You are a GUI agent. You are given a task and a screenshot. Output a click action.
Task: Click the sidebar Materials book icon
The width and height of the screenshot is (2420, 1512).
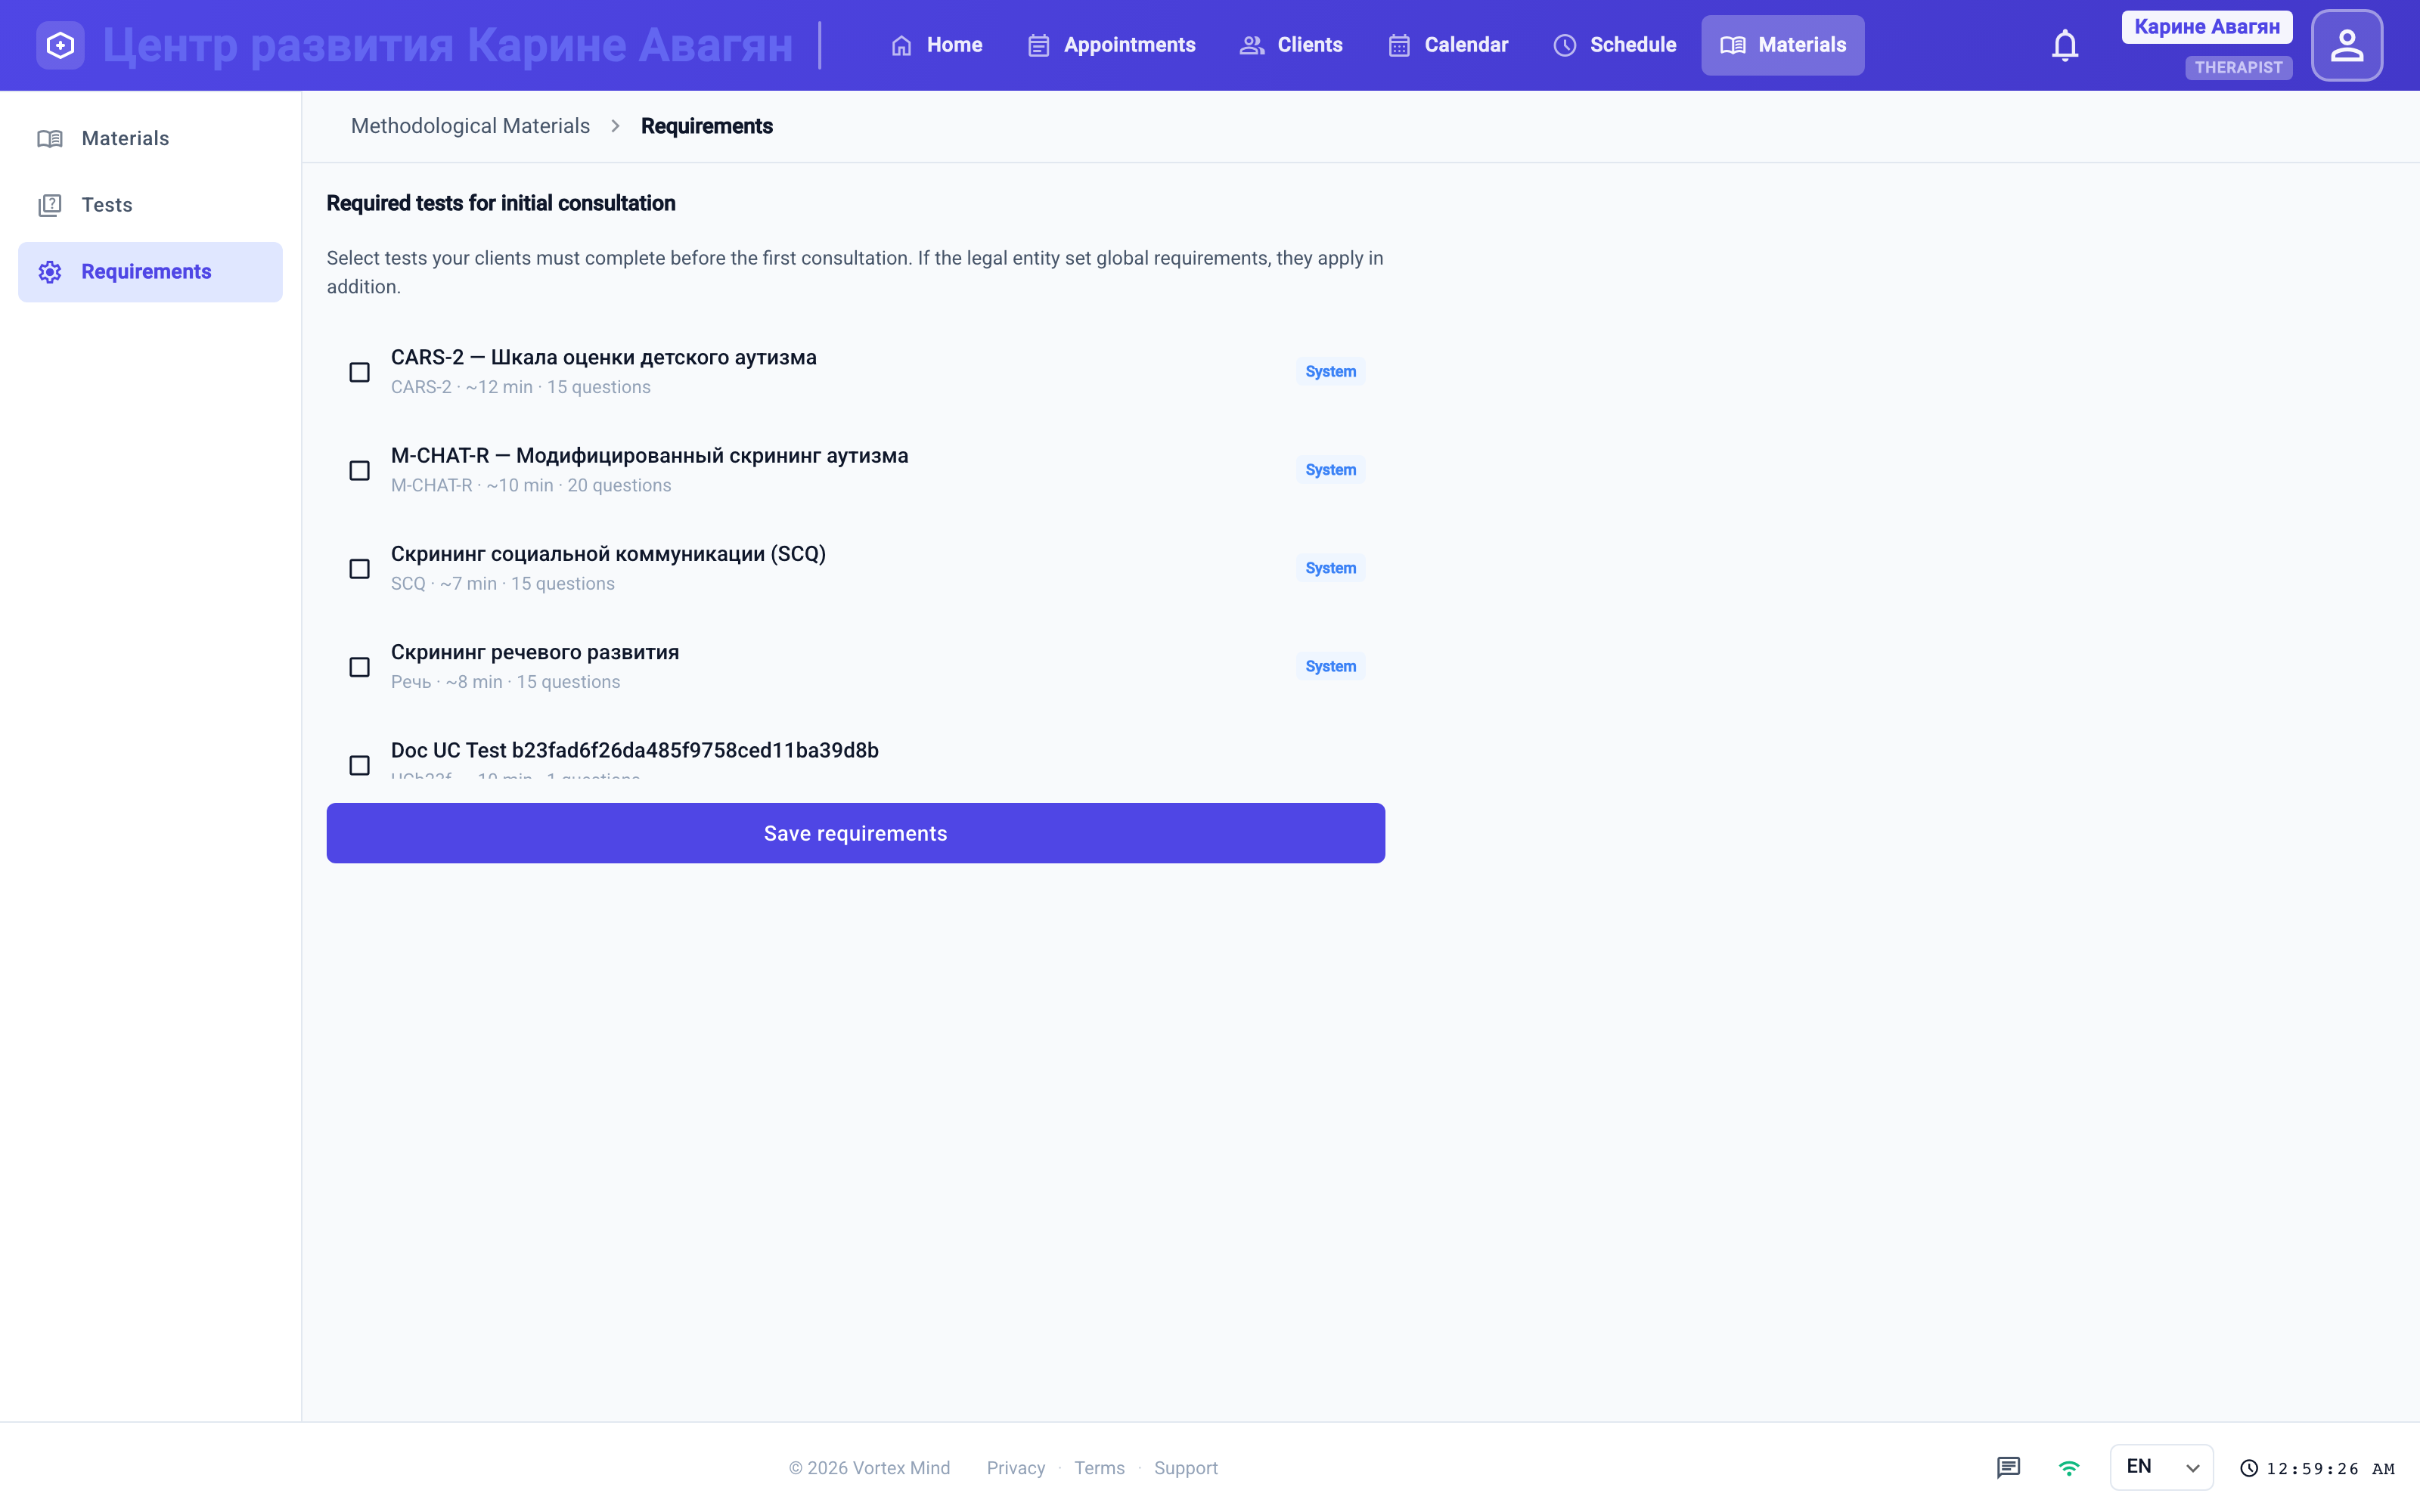click(x=50, y=138)
